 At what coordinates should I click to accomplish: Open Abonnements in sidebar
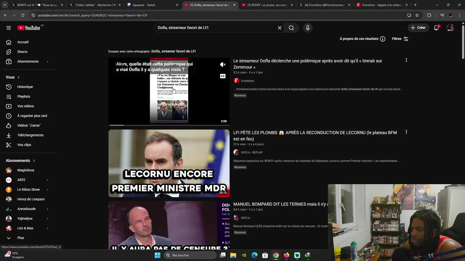(x=28, y=62)
